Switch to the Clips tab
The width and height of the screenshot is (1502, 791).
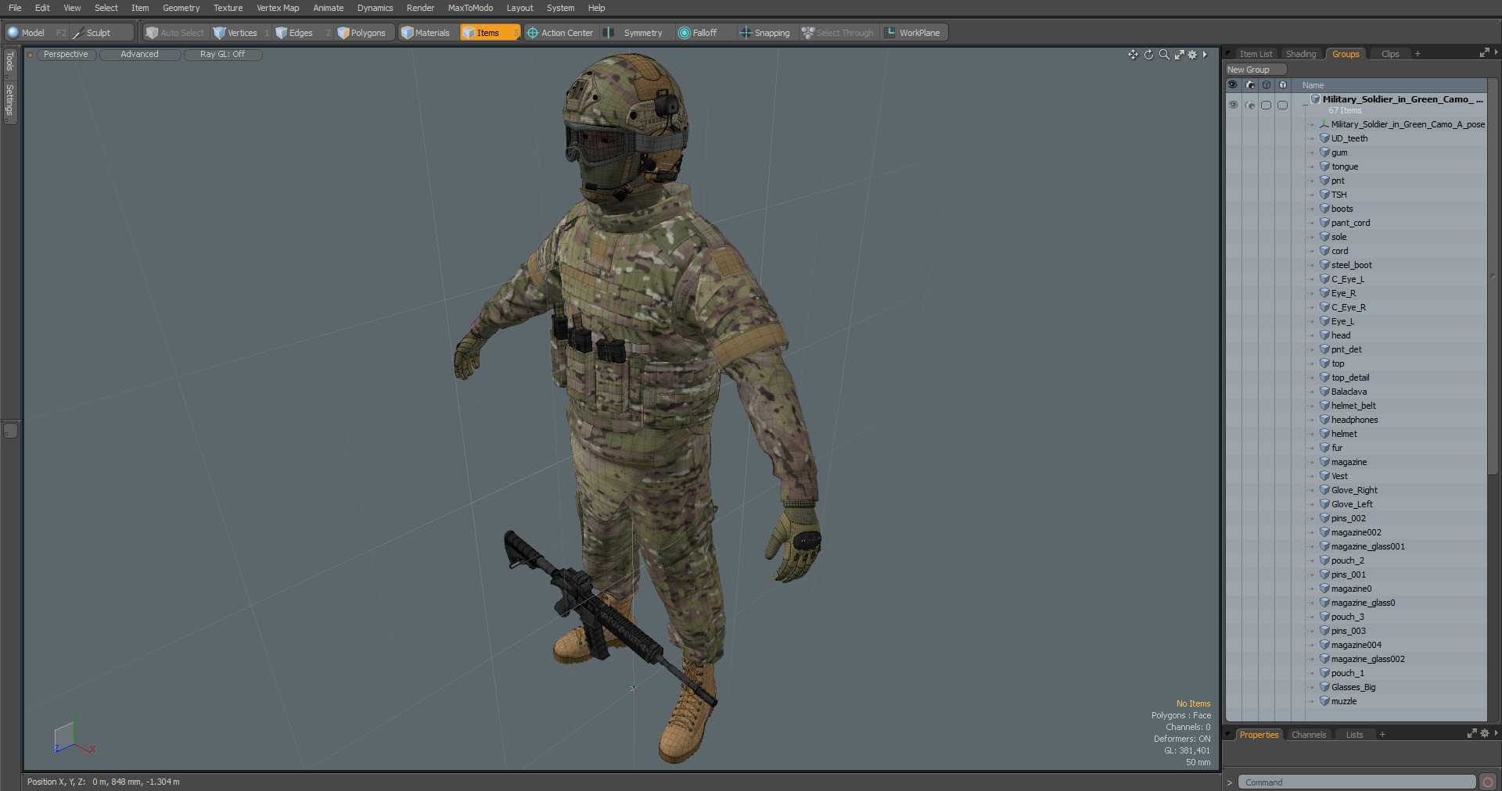click(1390, 54)
